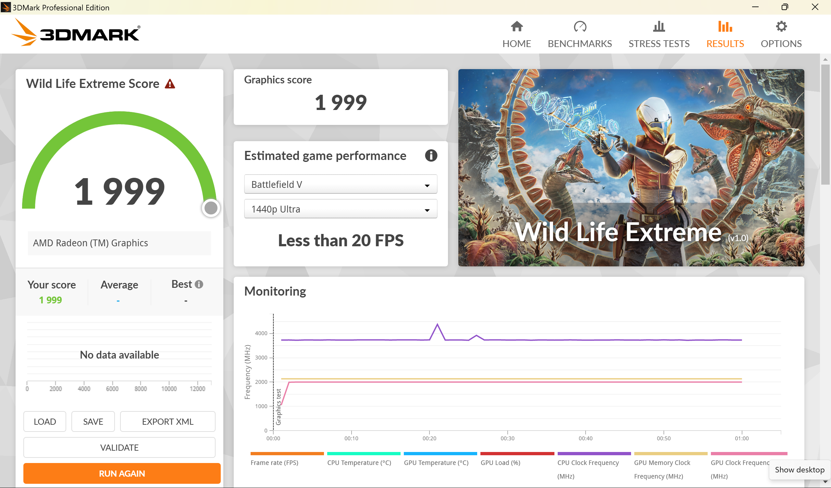This screenshot has width=831, height=488.
Task: Click the Average score label
Action: (x=119, y=285)
